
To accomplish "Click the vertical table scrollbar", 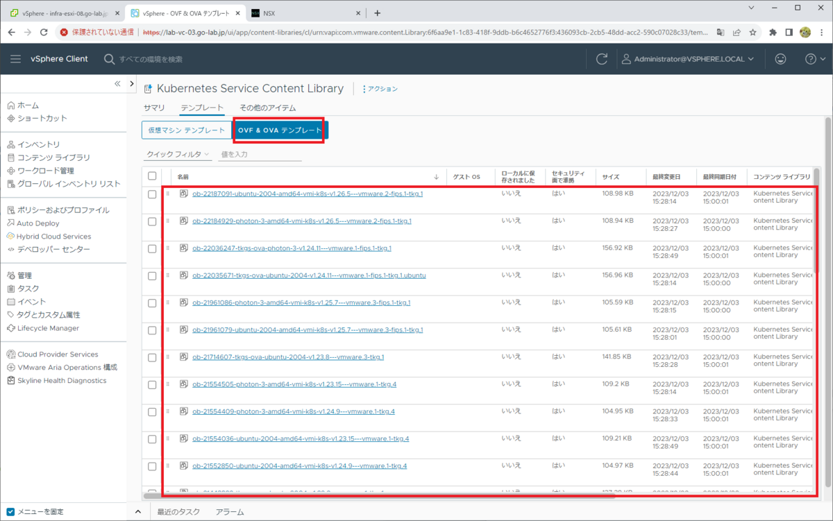I will pos(816,222).
